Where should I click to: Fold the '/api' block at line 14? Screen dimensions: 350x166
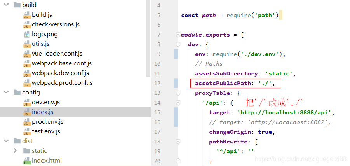(x=178, y=103)
